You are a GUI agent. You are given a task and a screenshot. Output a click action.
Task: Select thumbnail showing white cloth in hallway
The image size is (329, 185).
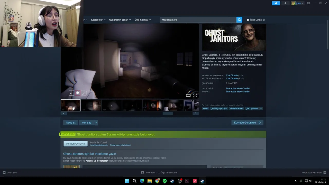[x=173, y=105]
